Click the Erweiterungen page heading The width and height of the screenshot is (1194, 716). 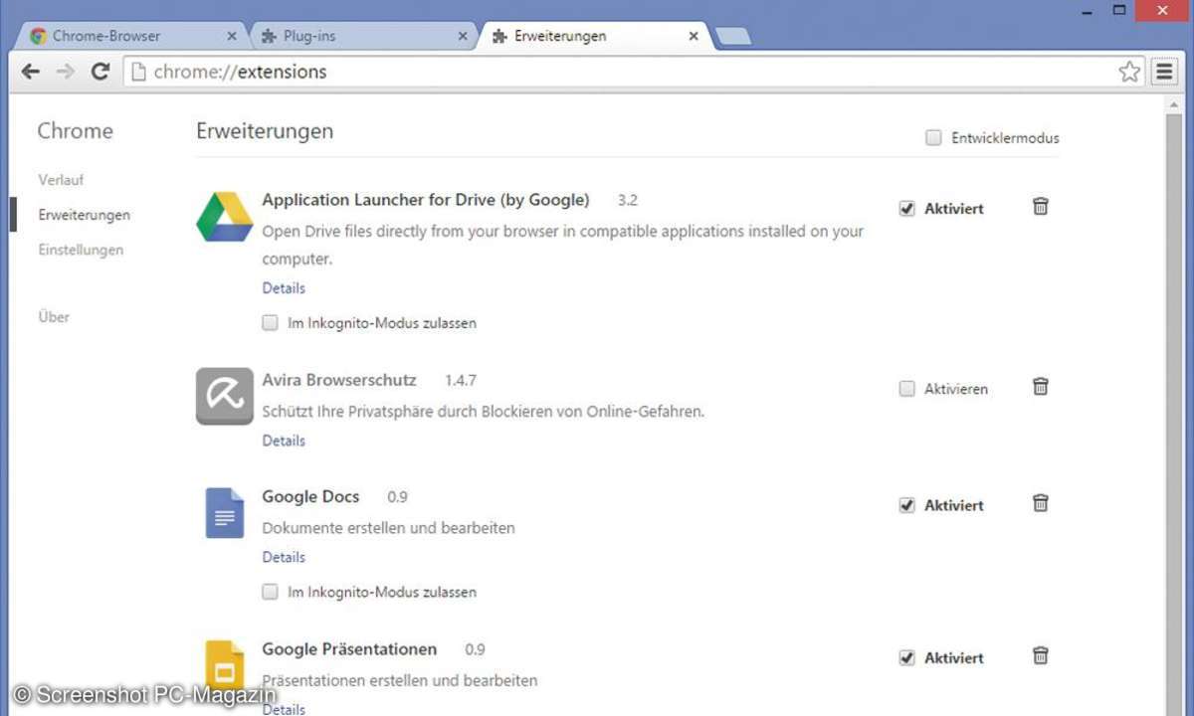pyautogui.click(x=265, y=131)
